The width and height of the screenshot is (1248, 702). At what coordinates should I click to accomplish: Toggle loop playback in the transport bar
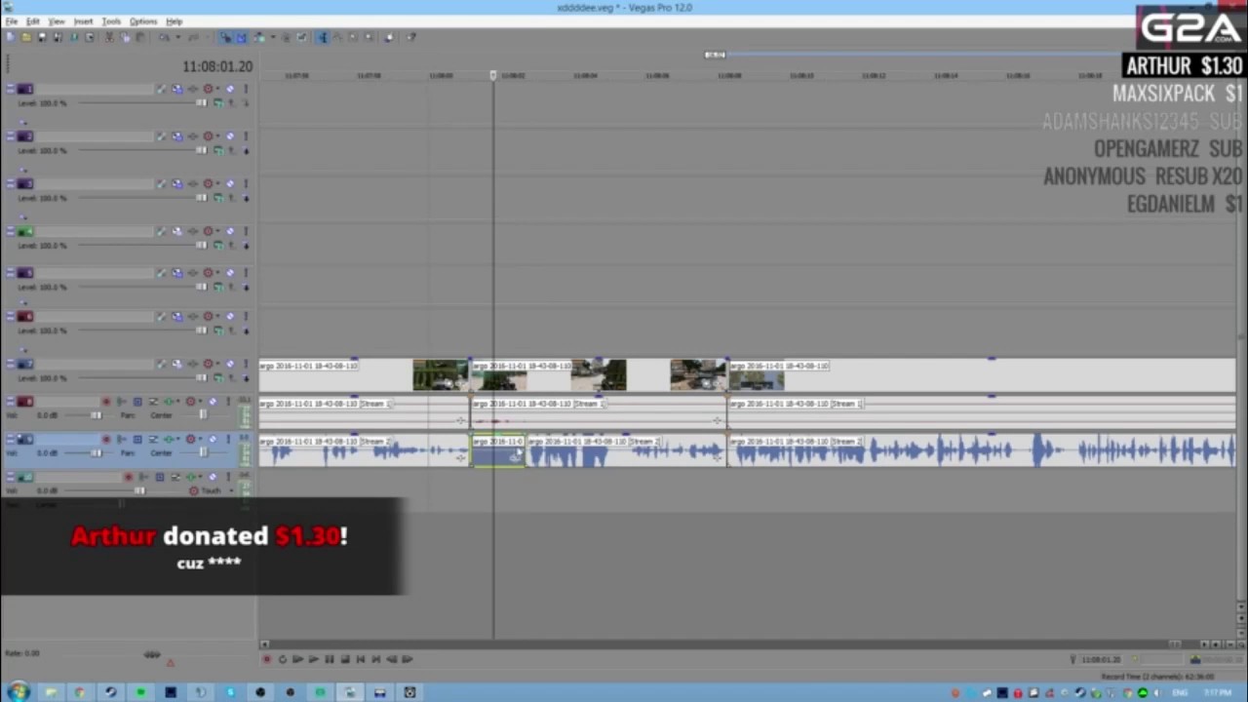click(x=282, y=659)
